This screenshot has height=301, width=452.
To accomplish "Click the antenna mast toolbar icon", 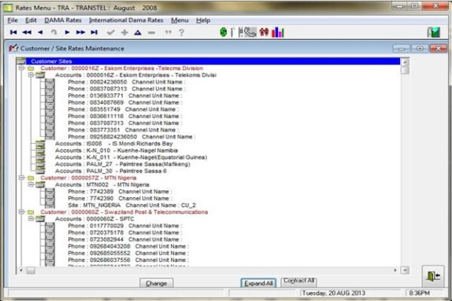I will coord(232,32).
